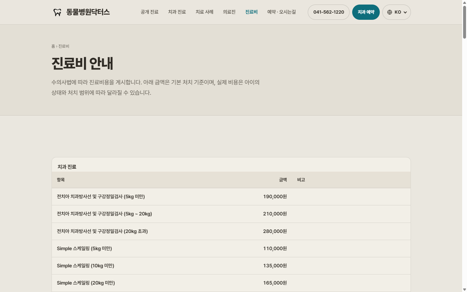Click the scrollbar down arrow
Image resolution: width=467 pixels, height=292 pixels.
[x=464, y=289]
